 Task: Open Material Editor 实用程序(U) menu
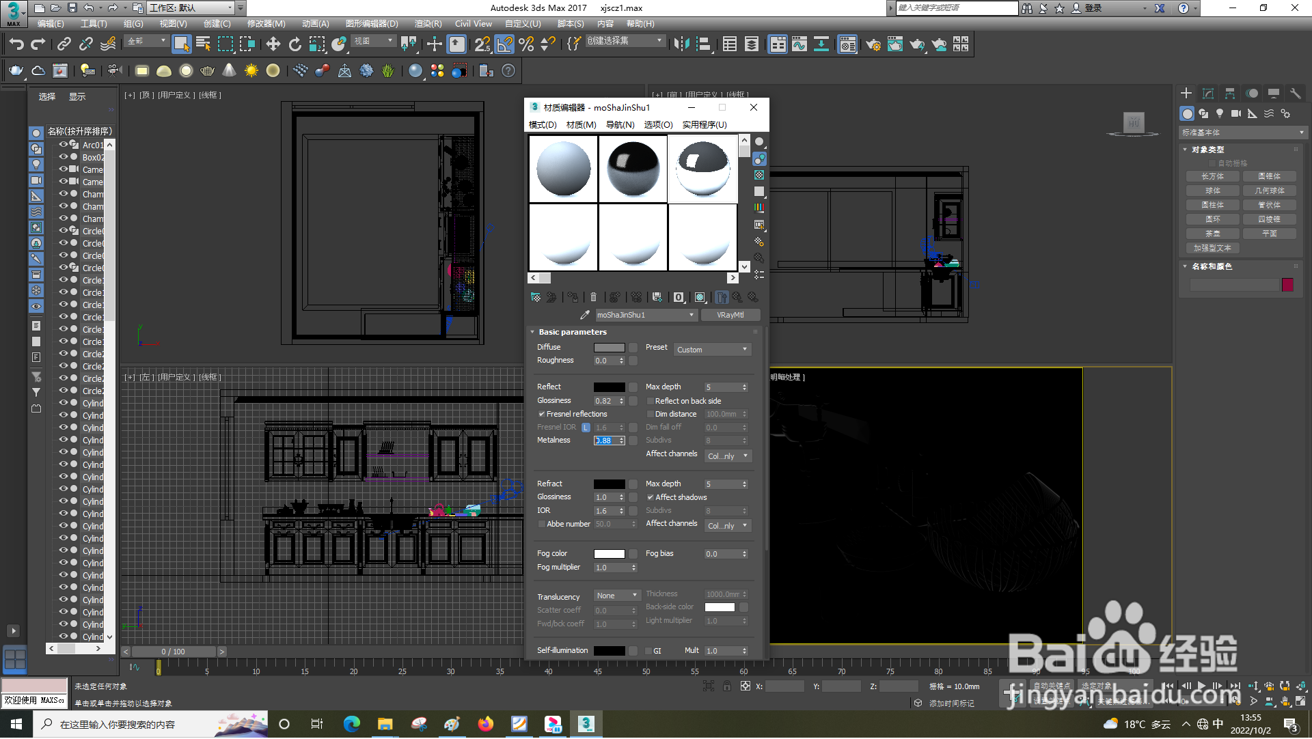705,125
